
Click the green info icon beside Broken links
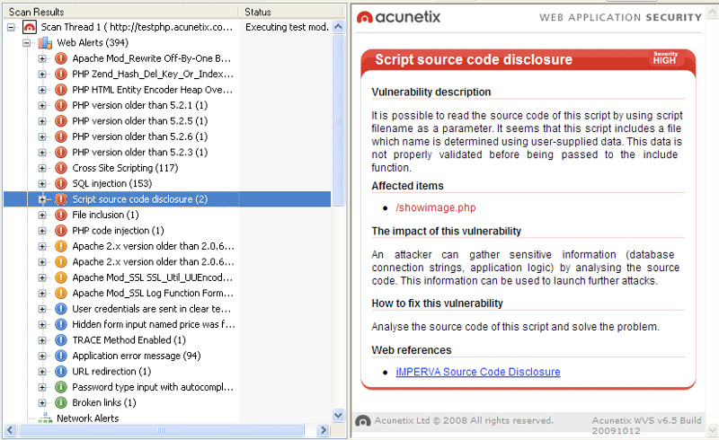[61, 403]
